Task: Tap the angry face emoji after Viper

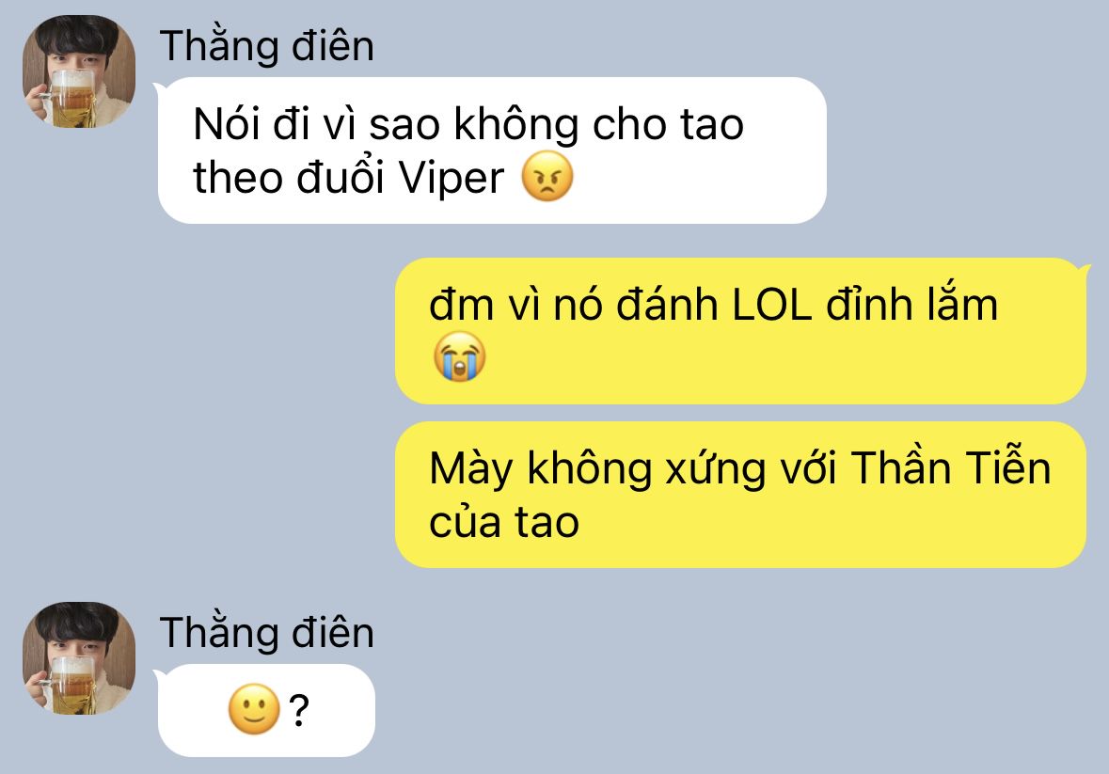Action: pos(547,176)
